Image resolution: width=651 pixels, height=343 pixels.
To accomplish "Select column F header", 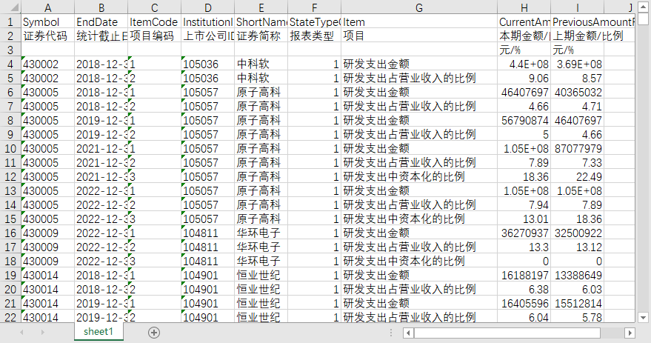I will [x=314, y=7].
